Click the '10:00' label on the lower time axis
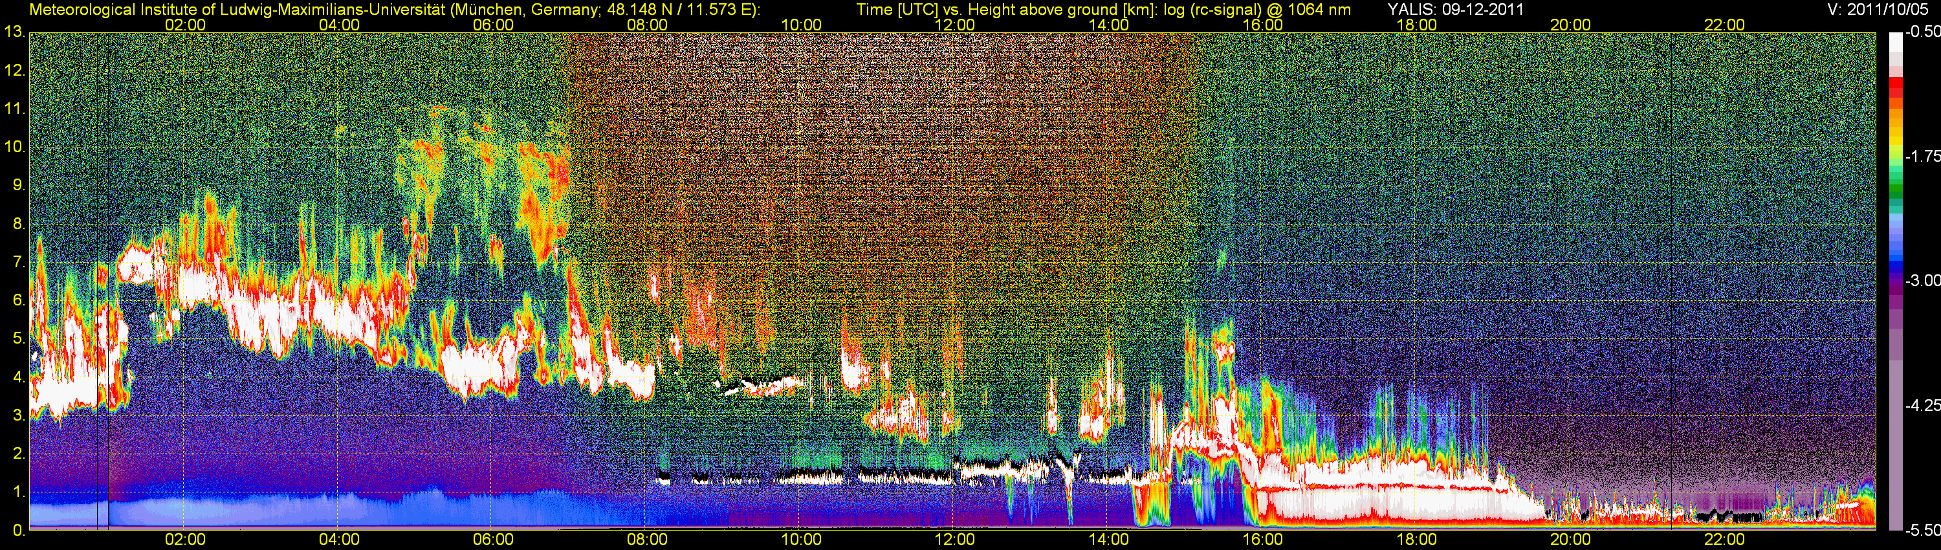Viewport: 1941px width, 550px height. 801,540
